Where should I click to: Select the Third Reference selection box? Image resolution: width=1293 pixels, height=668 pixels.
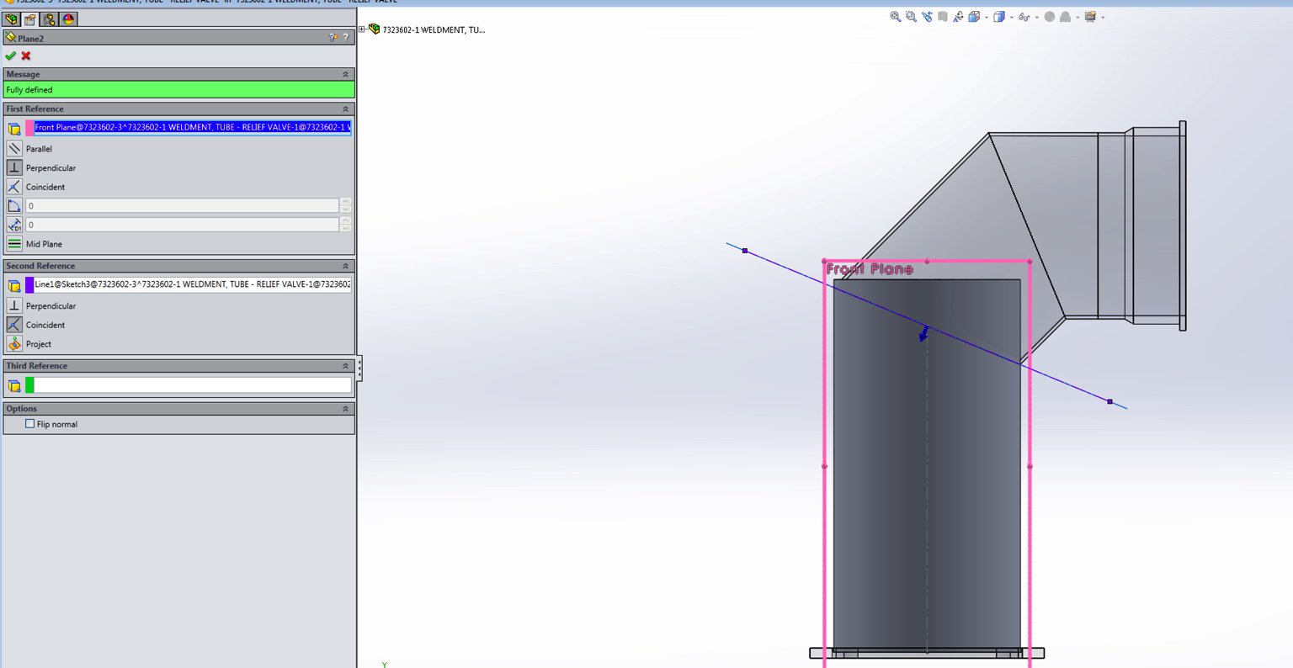pyautogui.click(x=193, y=385)
